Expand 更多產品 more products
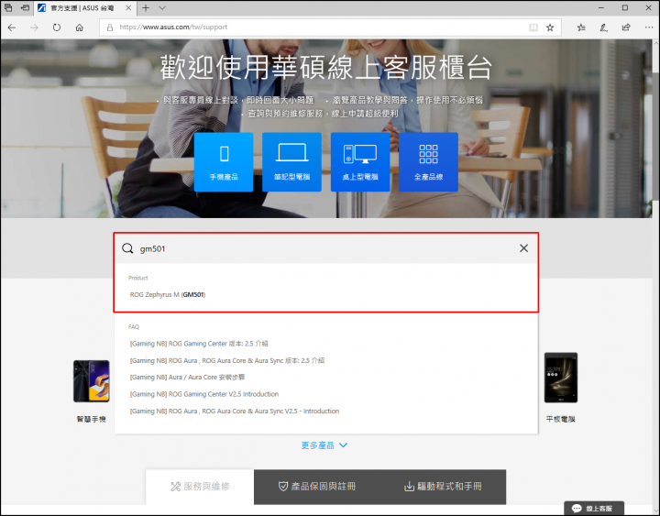This screenshot has height=516, width=660. pos(324,445)
